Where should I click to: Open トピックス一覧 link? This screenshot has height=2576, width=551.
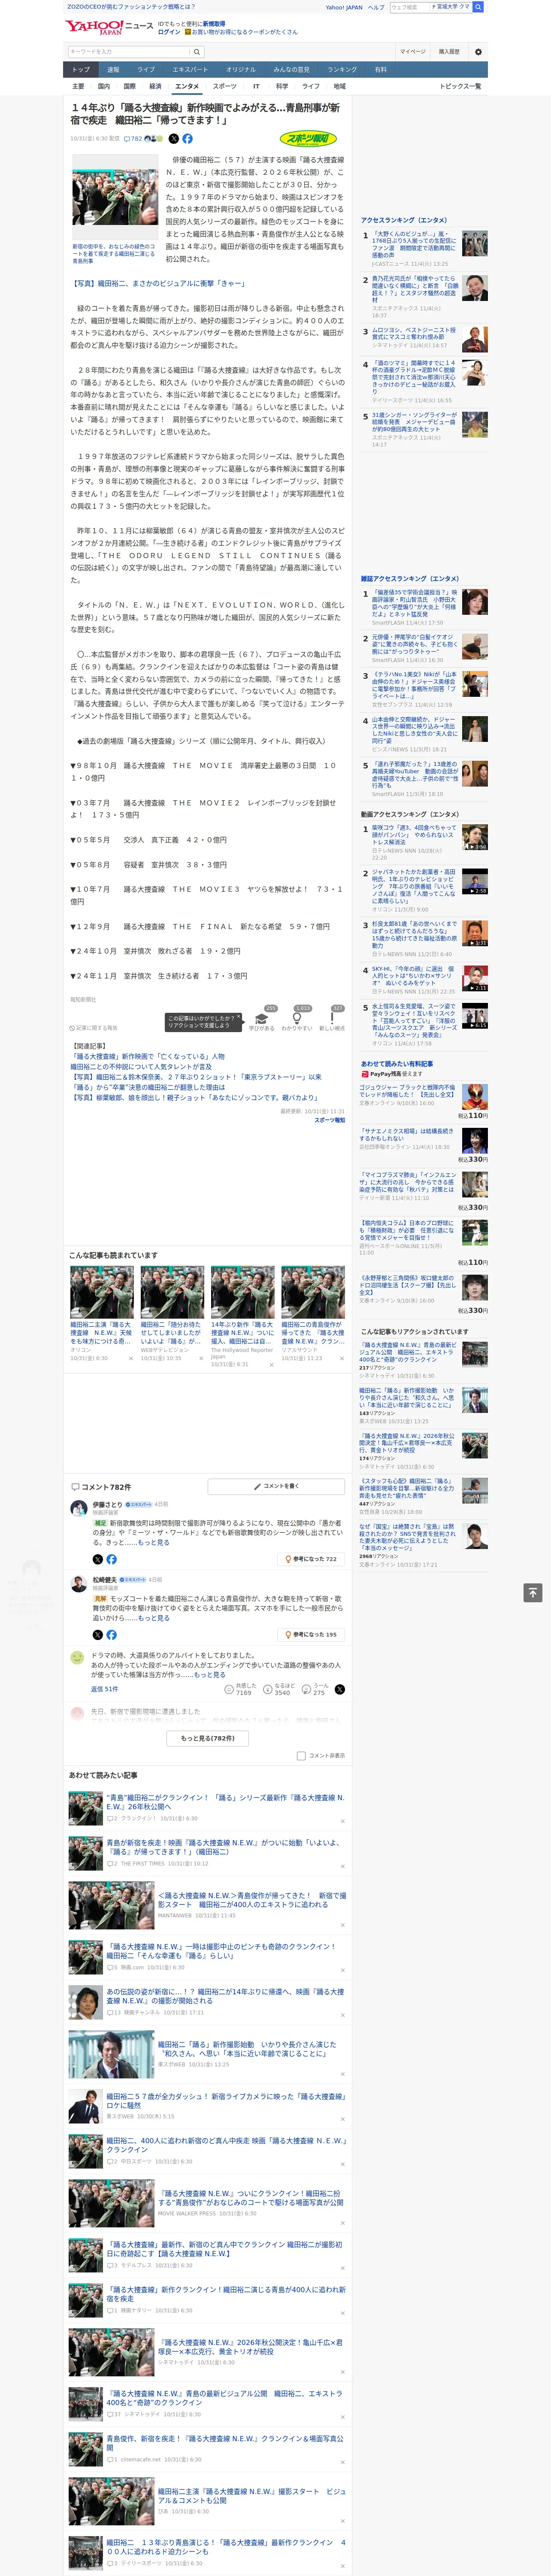tap(460, 86)
